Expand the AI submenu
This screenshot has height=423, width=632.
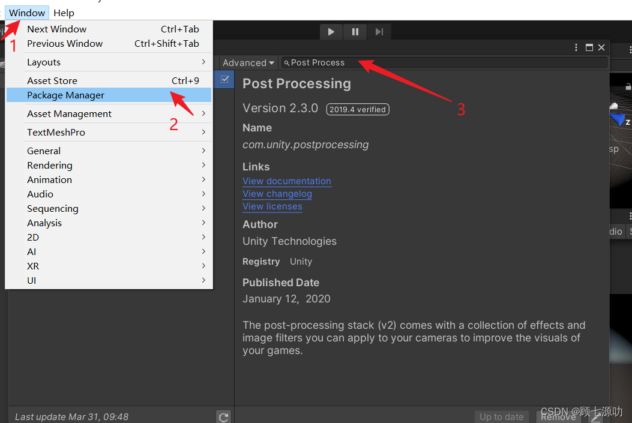(109, 252)
